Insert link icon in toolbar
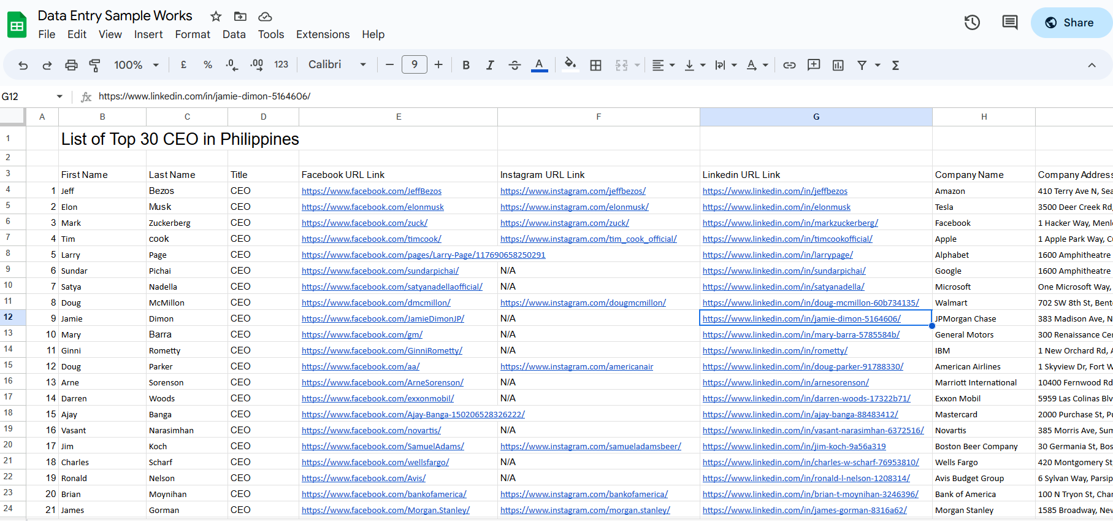This screenshot has height=521, width=1113. point(789,65)
